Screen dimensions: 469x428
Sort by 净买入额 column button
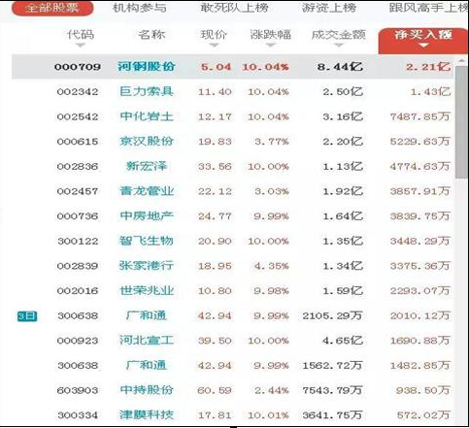tap(423, 41)
